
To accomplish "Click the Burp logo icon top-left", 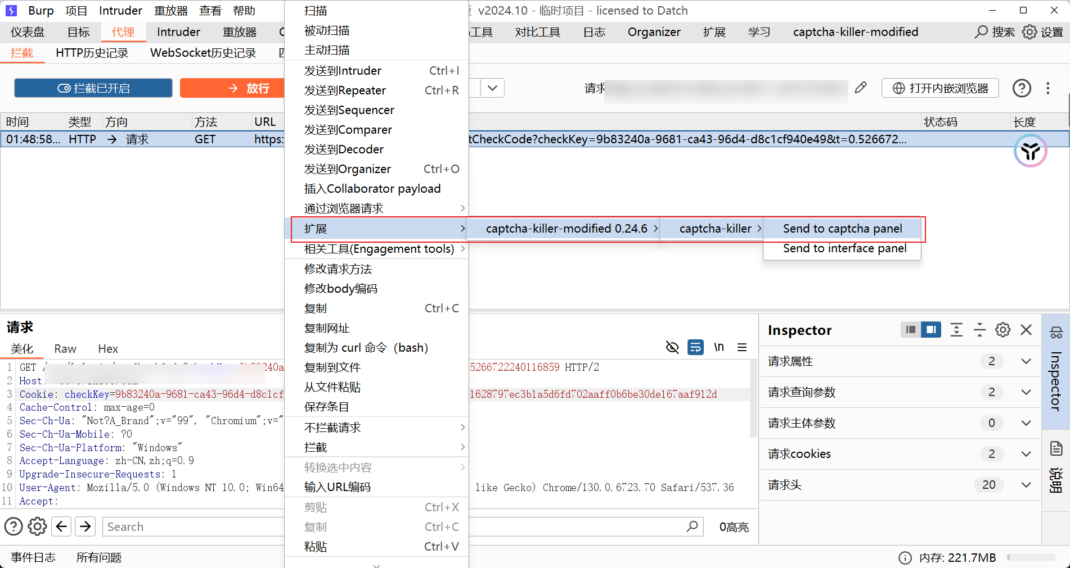I will [x=11, y=10].
